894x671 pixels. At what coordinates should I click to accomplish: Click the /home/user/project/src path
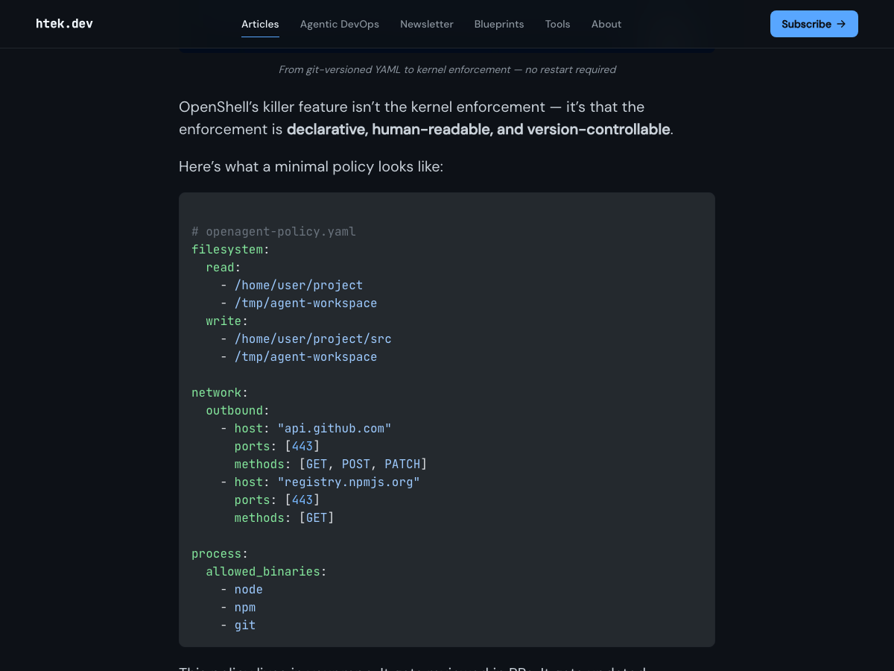click(x=313, y=338)
